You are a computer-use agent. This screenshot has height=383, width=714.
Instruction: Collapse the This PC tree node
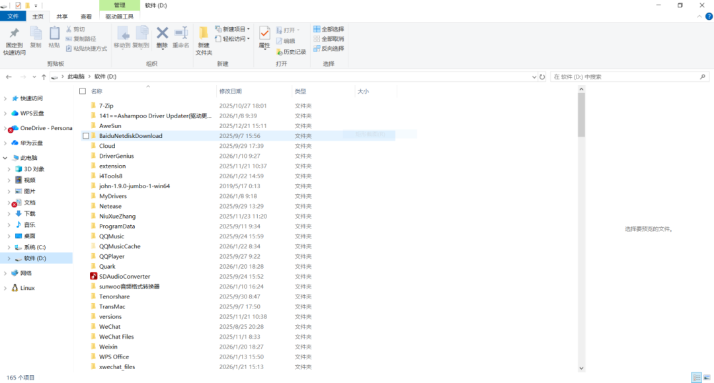point(5,158)
